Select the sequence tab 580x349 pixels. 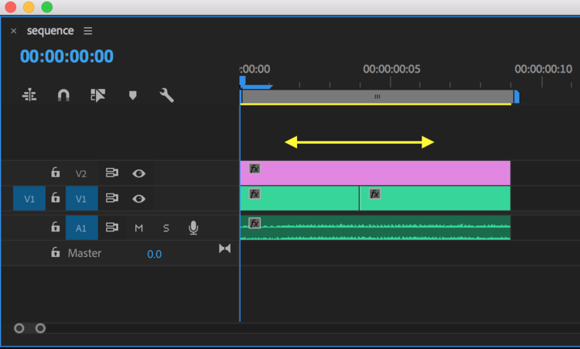click(50, 31)
